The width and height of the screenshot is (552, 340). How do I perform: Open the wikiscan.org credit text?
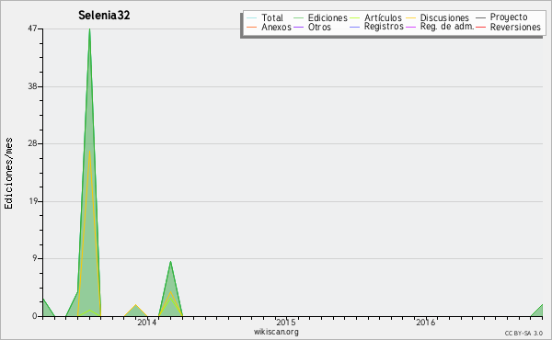276,332
